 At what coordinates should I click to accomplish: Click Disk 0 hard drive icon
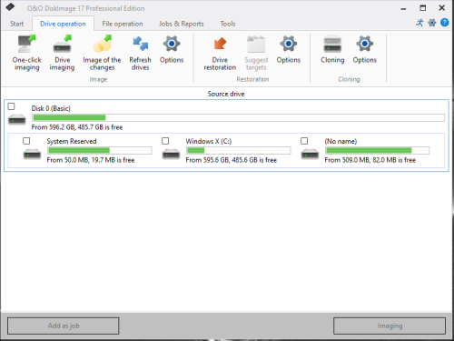[x=17, y=119]
